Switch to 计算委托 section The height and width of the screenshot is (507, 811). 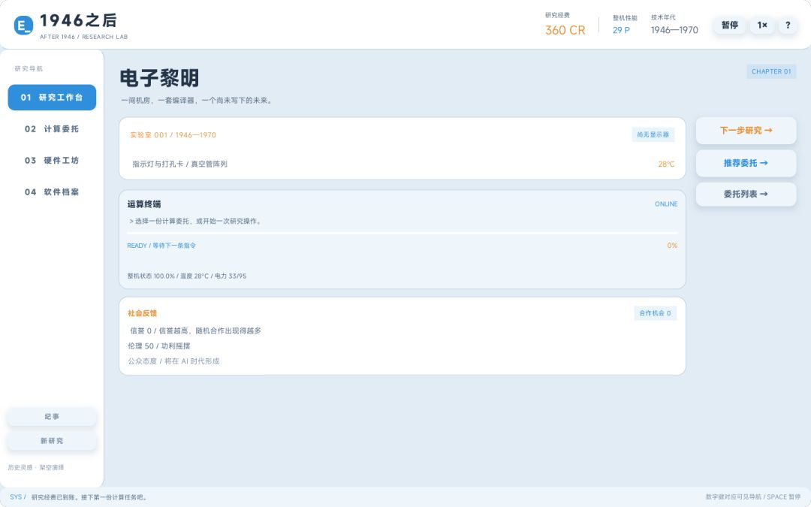pos(52,129)
